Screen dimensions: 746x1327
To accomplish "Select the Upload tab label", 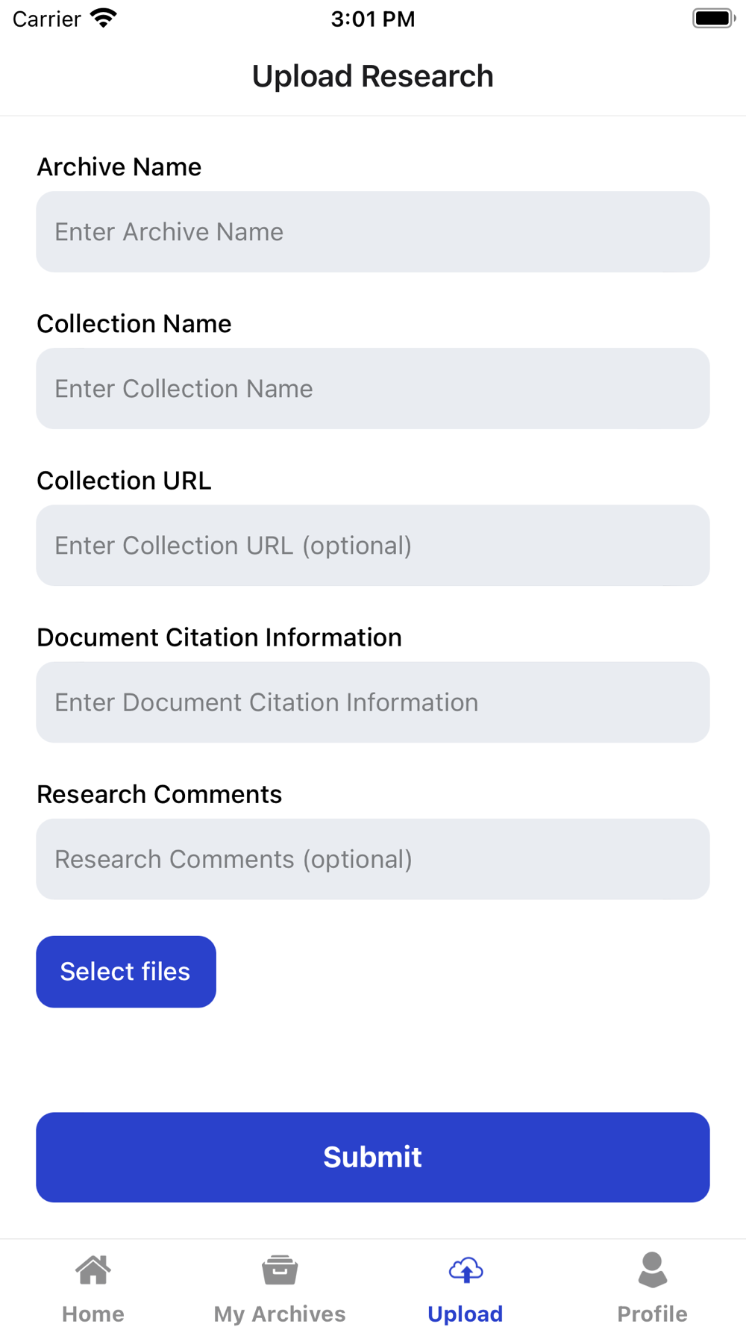I will point(466,1314).
